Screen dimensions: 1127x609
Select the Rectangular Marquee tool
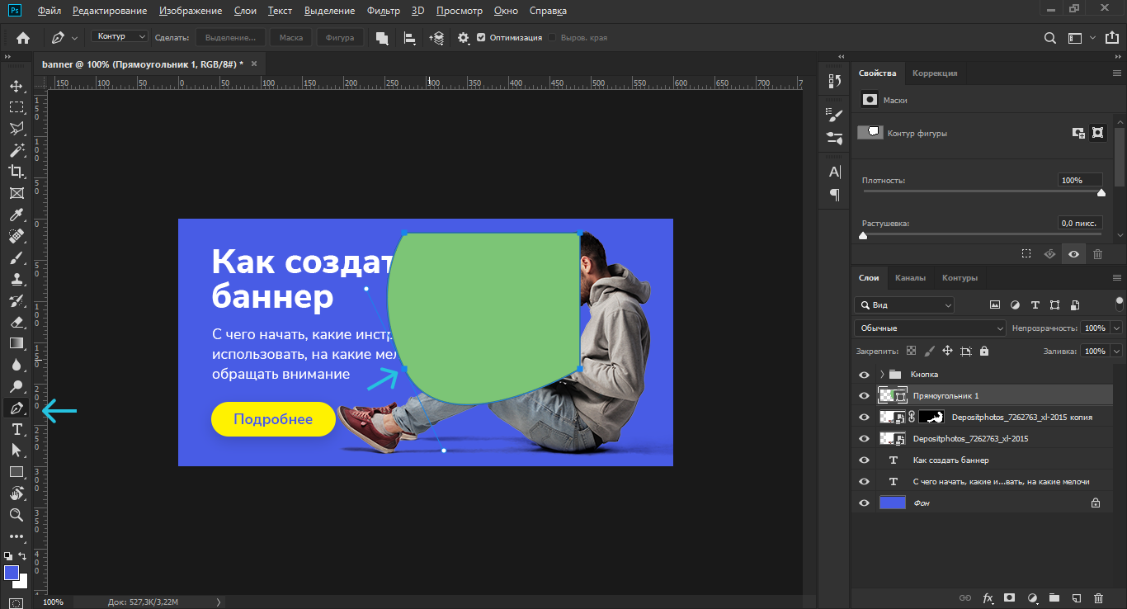click(x=17, y=107)
